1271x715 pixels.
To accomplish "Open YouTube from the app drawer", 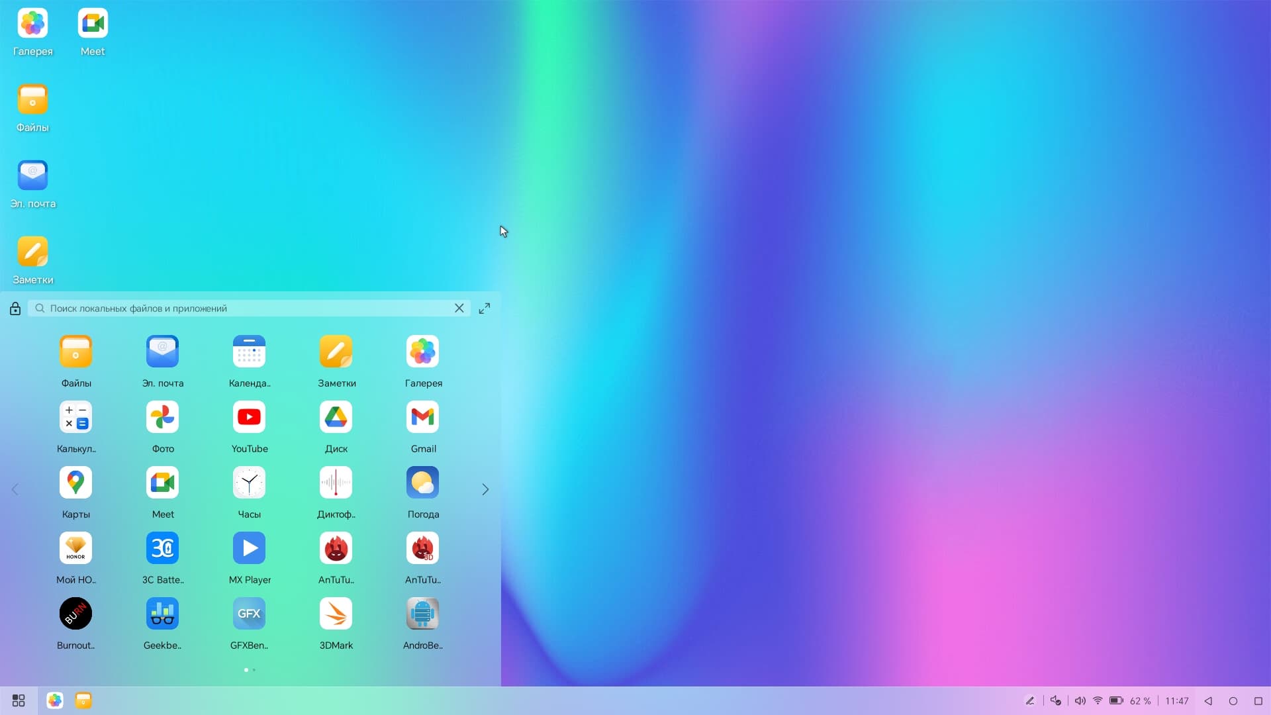I will pos(249,417).
